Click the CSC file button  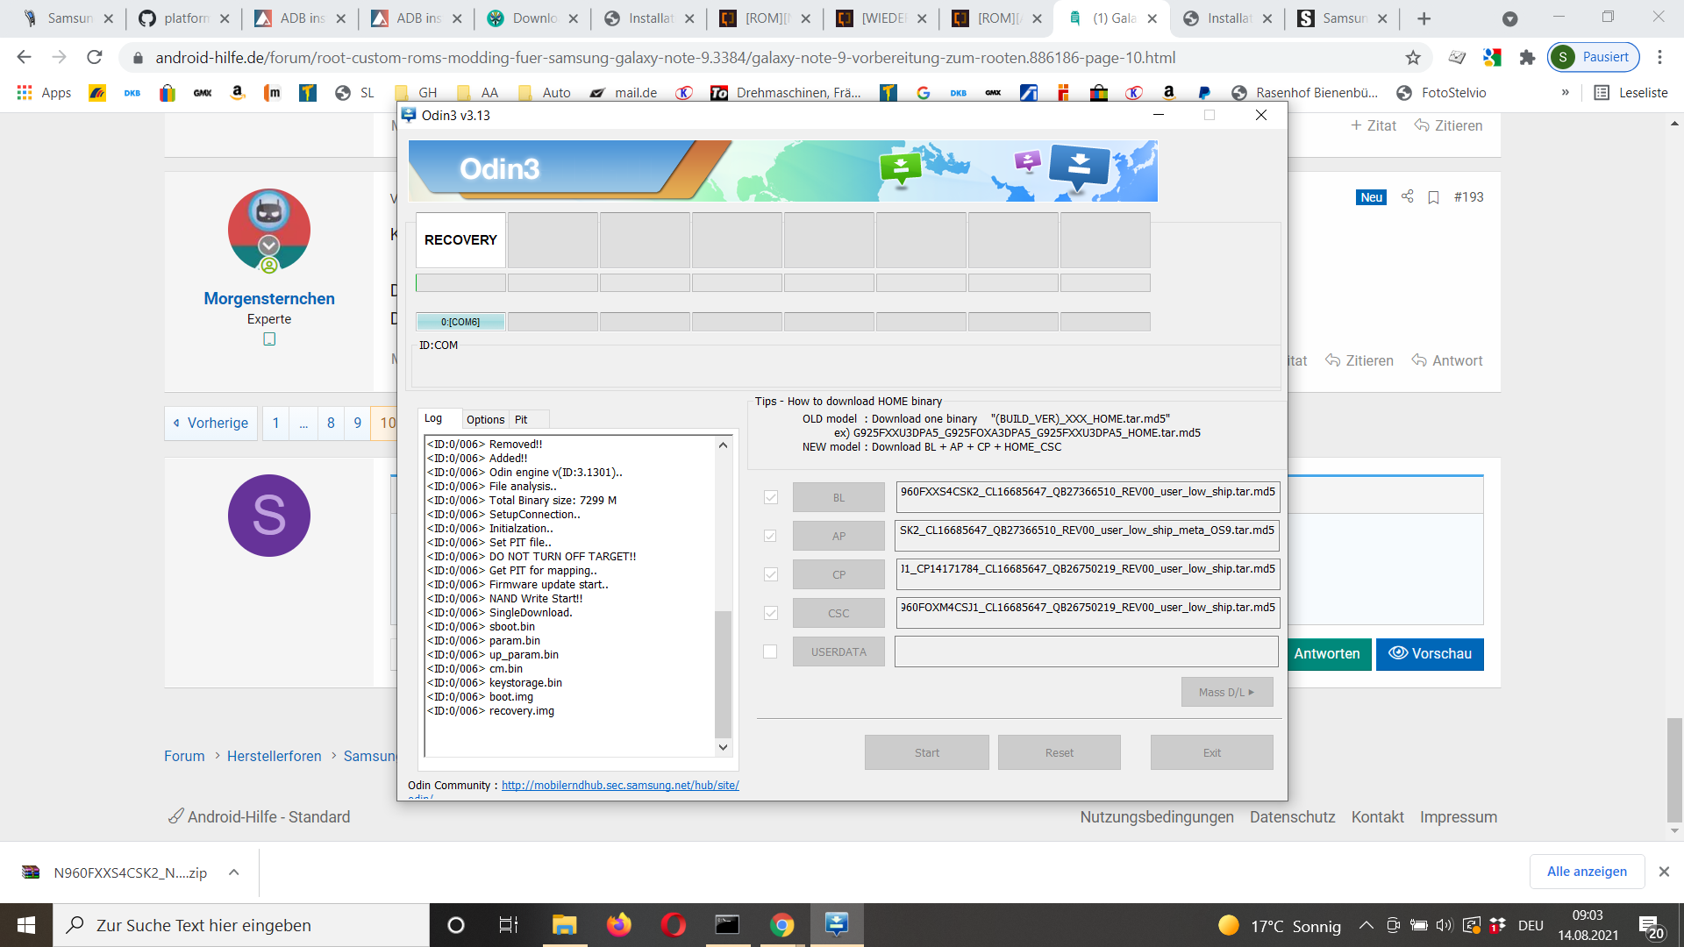pos(838,613)
